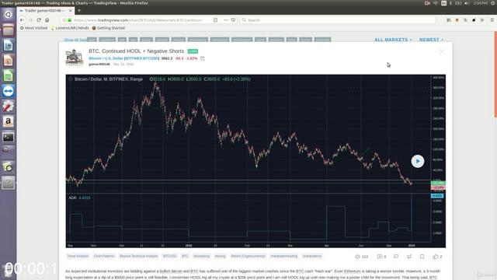This screenshot has height=280, width=497.
Task: Open the Amazon launcher in the dock
Action: (x=9, y=121)
